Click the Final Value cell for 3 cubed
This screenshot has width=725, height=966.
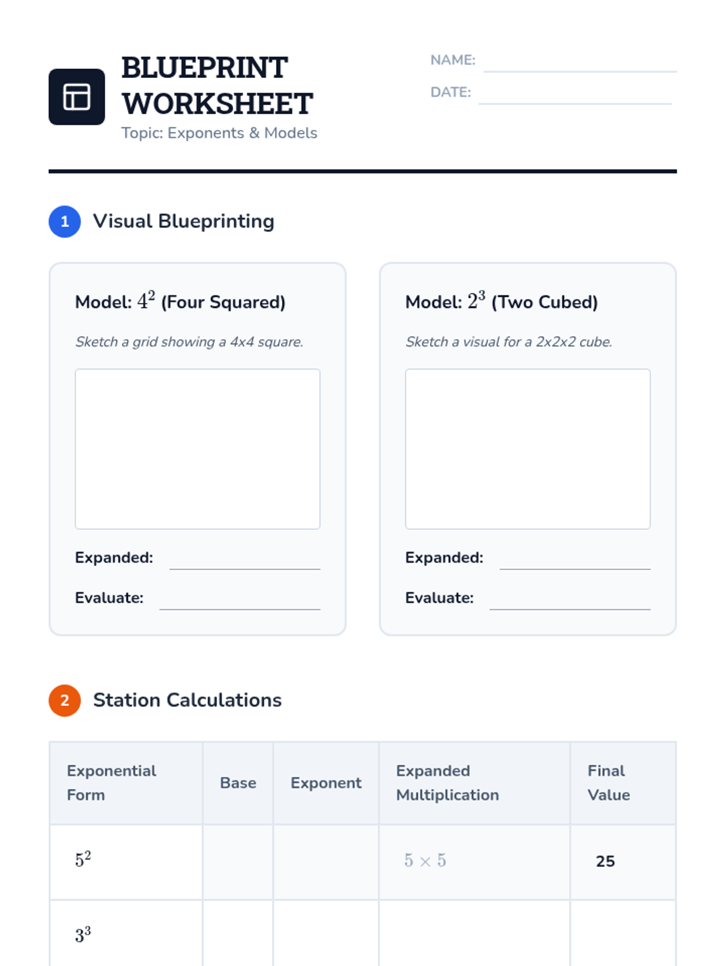coord(623,933)
